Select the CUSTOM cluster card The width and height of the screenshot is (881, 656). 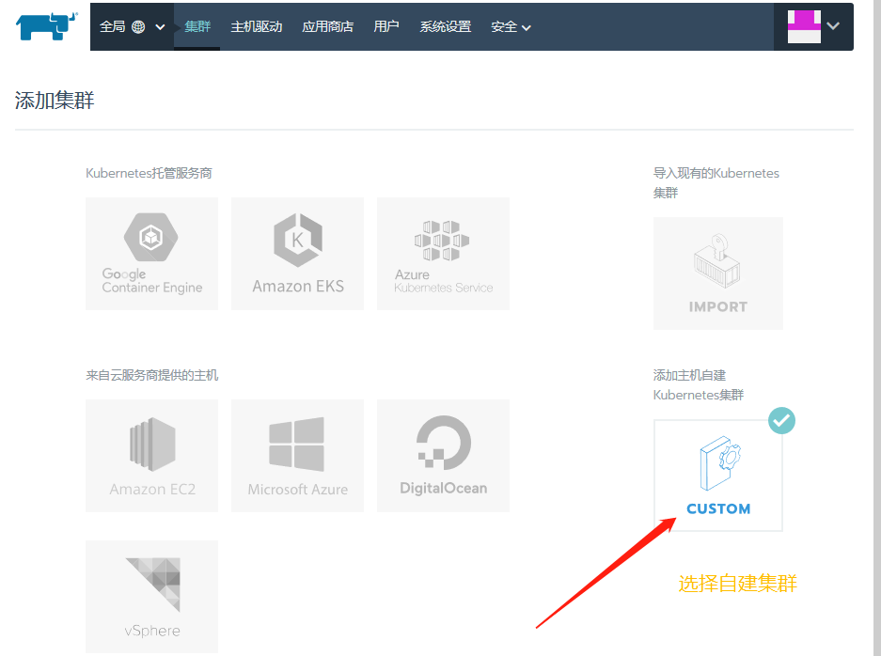[x=718, y=476]
